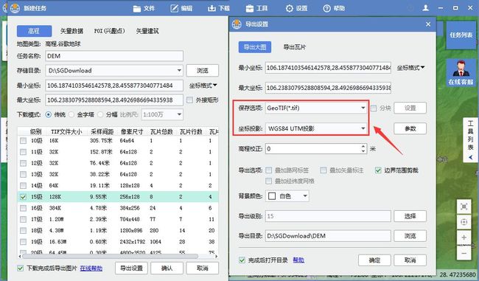Image resolution: width=479 pixels, height=281 pixels.
Task: Click the 选择 export level button
Action: [410, 216]
